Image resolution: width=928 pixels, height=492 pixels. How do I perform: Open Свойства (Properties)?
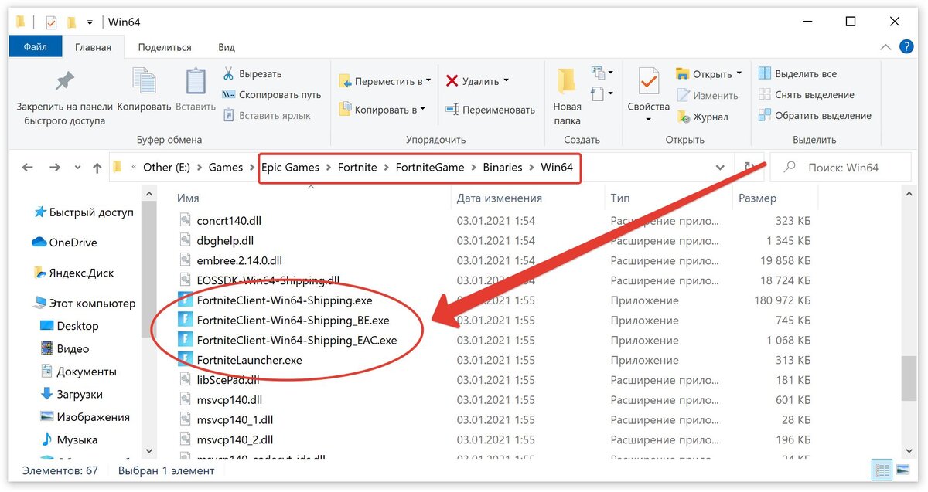[648, 95]
